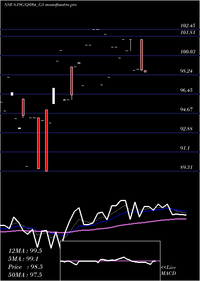200x281 pixels.
Task: Click the white candle near 96.45
Action: pyautogui.click(x=54, y=96)
